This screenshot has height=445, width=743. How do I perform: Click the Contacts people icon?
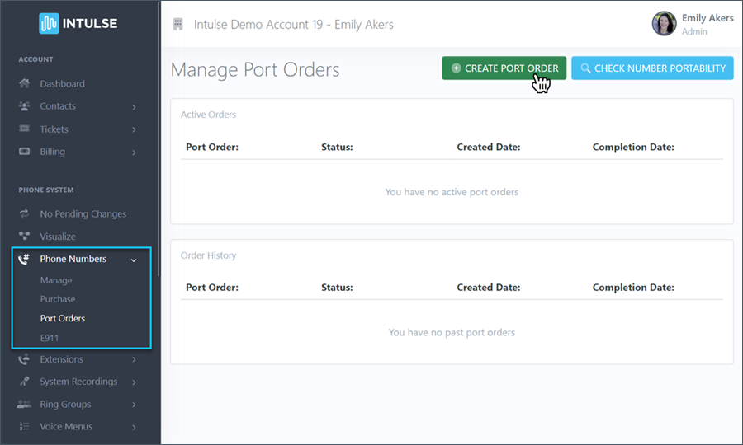pos(24,106)
